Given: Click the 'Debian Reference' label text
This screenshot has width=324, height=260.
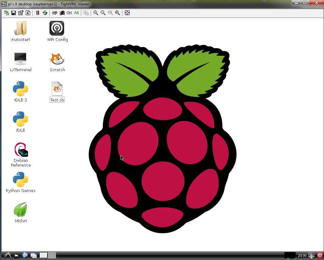Looking at the screenshot, I should pyautogui.click(x=21, y=162).
